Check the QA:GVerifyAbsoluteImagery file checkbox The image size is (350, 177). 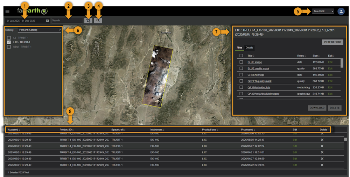241,94
